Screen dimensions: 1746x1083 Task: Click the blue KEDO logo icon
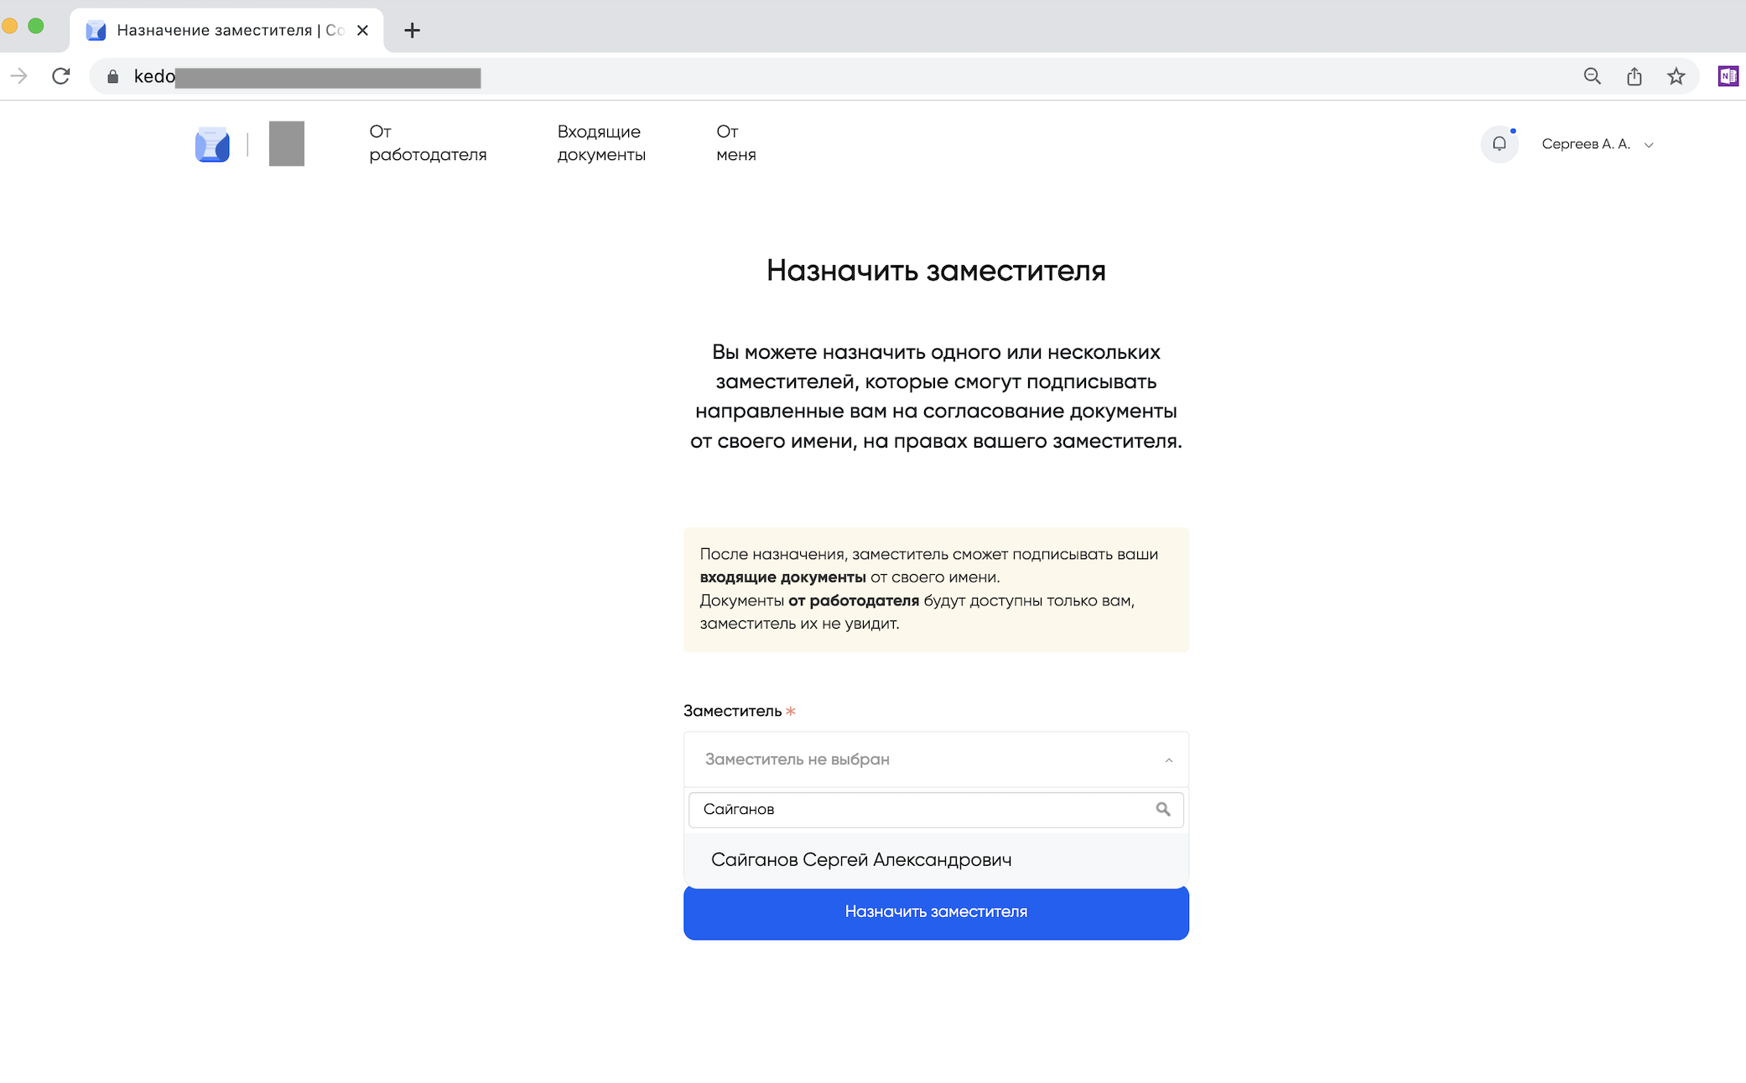212,144
